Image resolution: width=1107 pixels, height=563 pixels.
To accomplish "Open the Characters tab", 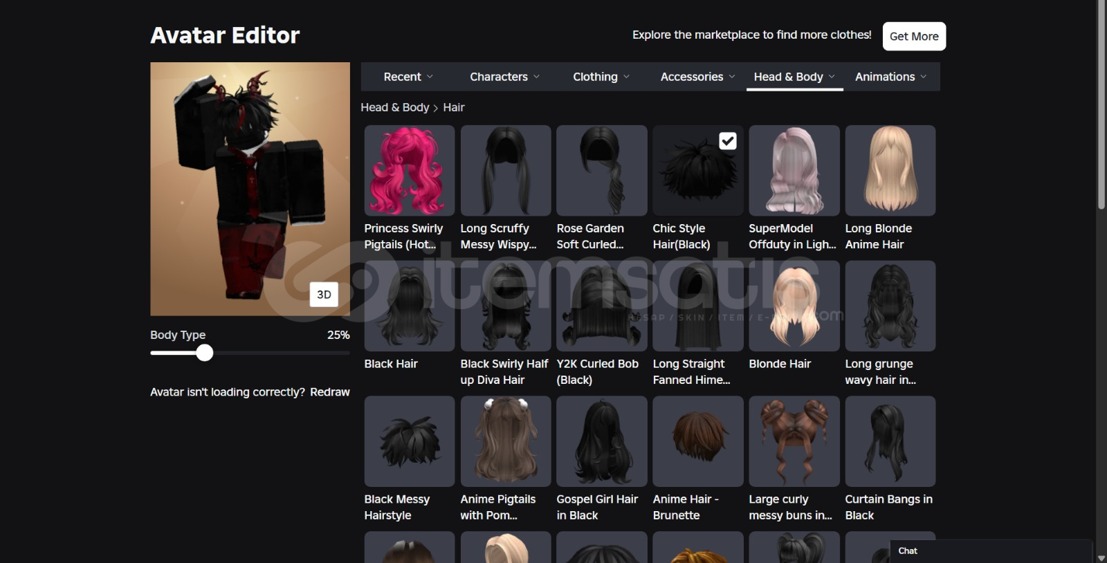I will pos(504,77).
